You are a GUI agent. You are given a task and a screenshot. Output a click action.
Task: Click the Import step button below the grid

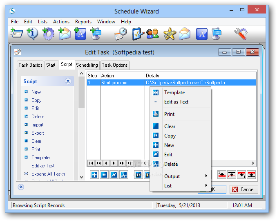(x=138, y=175)
